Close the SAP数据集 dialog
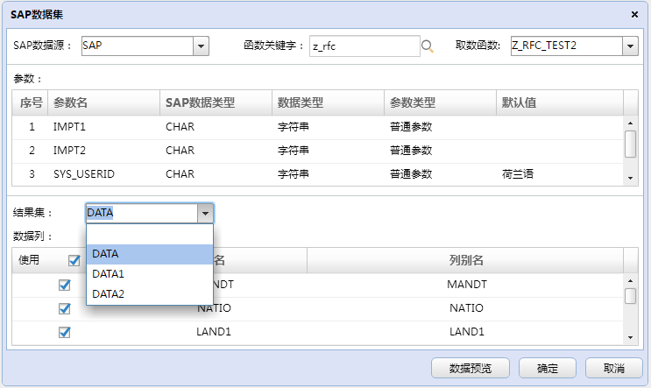The image size is (651, 388). (x=634, y=15)
